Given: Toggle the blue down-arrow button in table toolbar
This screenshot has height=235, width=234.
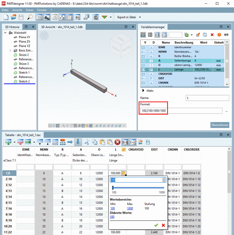Looking at the screenshot, I should [x=78, y=142].
